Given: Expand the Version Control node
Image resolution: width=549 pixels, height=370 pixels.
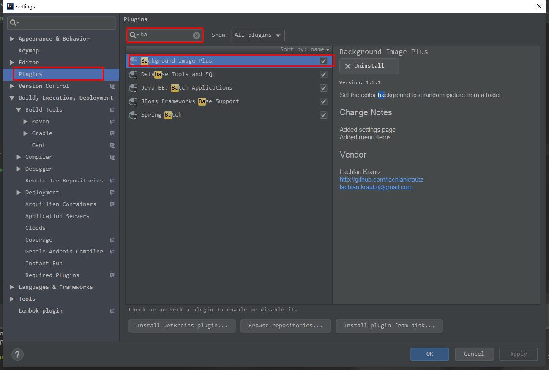Looking at the screenshot, I should (12, 86).
